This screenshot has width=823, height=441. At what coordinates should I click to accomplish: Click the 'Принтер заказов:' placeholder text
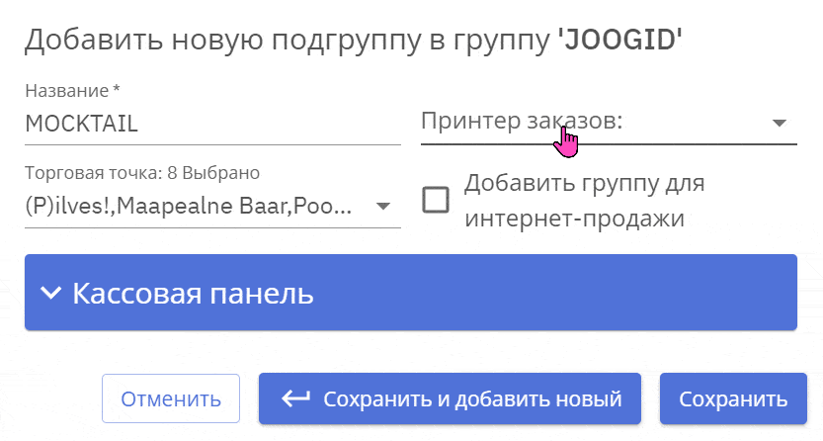(523, 122)
